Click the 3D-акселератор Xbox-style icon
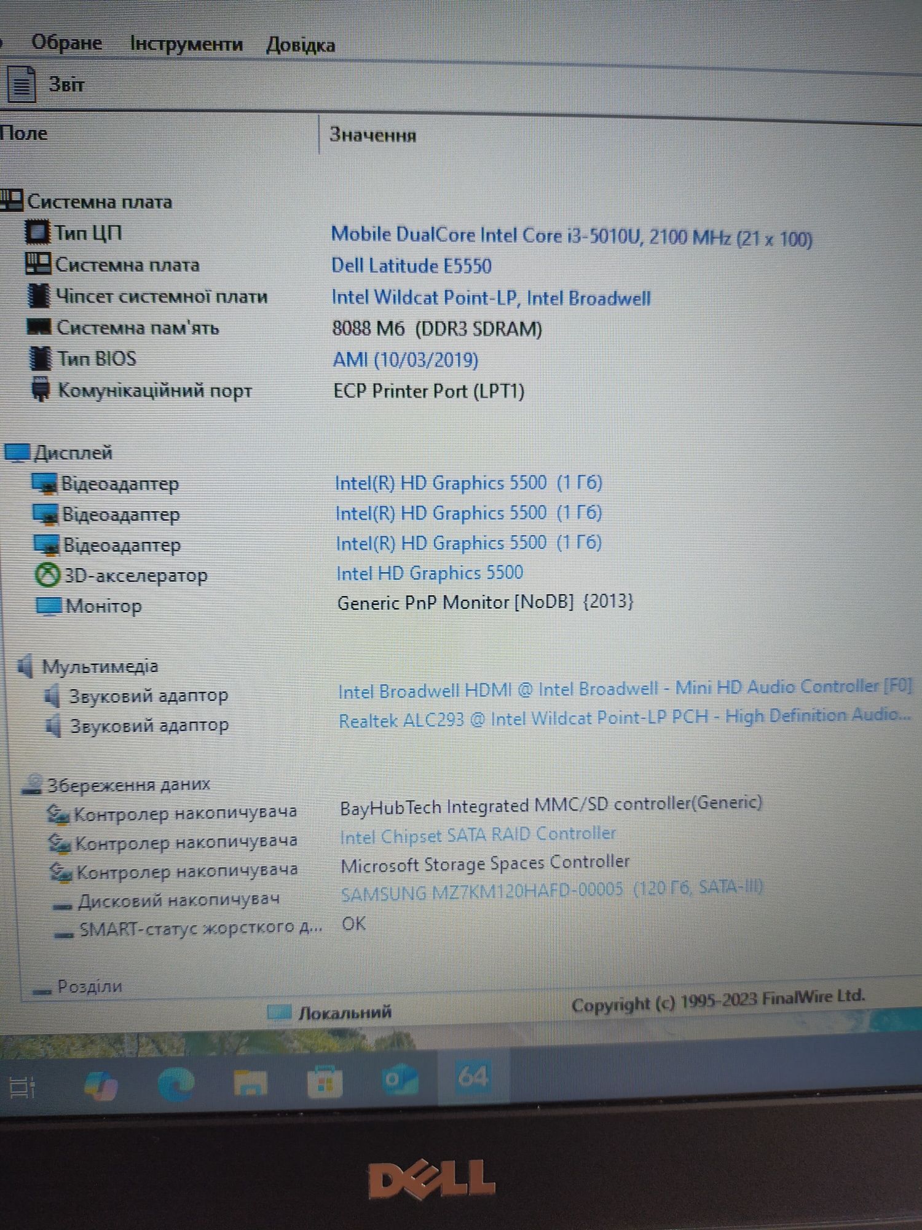This screenshot has height=1230, width=922. (47, 575)
